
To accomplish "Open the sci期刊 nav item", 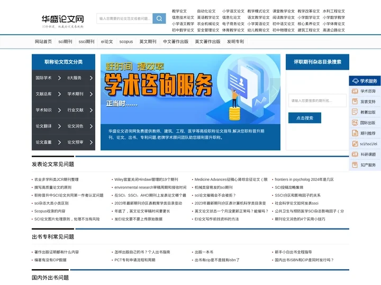I will tap(66, 42).
